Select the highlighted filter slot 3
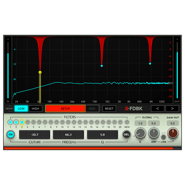 tap(22, 122)
